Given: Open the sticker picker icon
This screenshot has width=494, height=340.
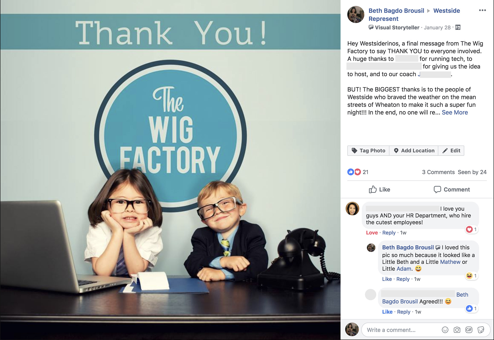Looking at the screenshot, I should [481, 330].
